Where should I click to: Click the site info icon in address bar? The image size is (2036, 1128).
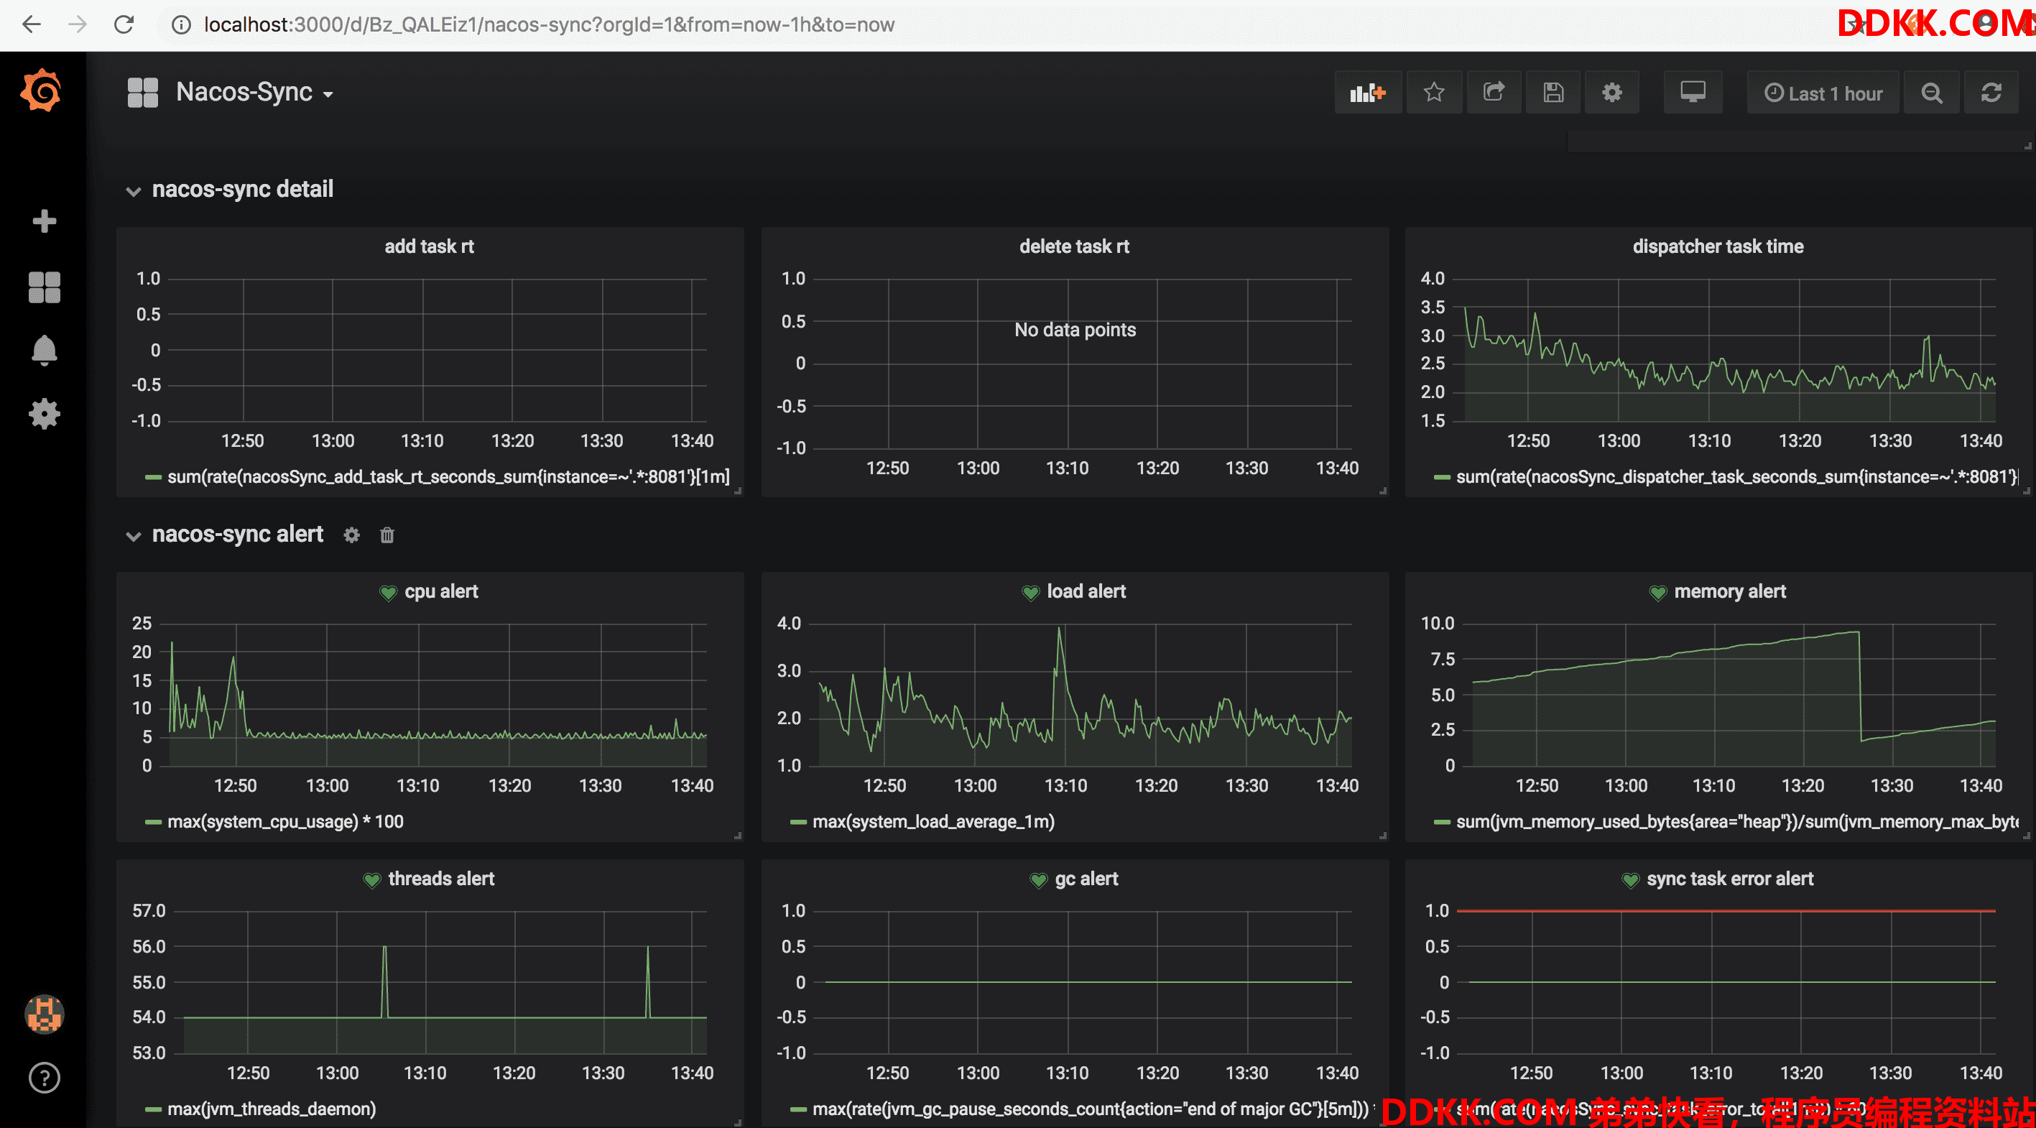tap(181, 24)
